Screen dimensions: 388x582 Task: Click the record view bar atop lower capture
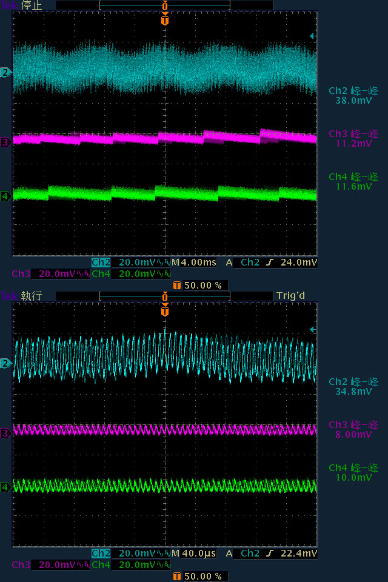[x=165, y=296]
